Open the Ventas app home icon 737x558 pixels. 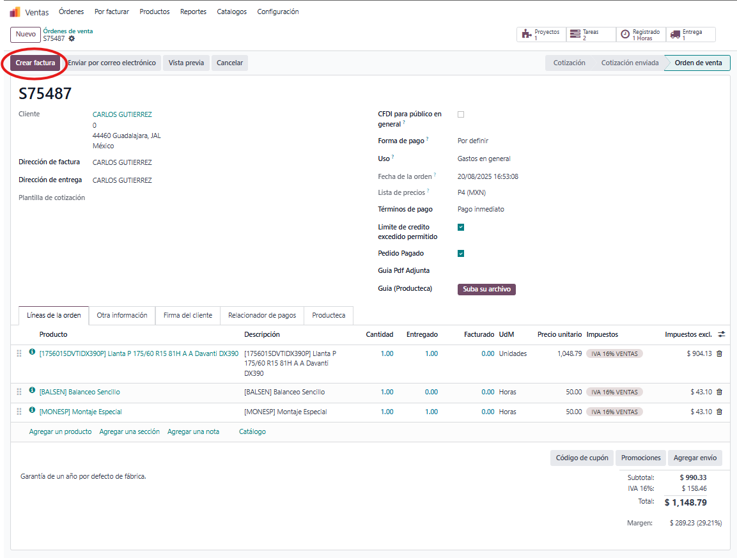15,12
